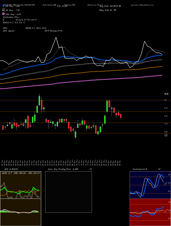This screenshot has width=171, height=226.
Task: Click the 'CL: 8.48' closing price label
Action: pyautogui.click(x=62, y=6)
